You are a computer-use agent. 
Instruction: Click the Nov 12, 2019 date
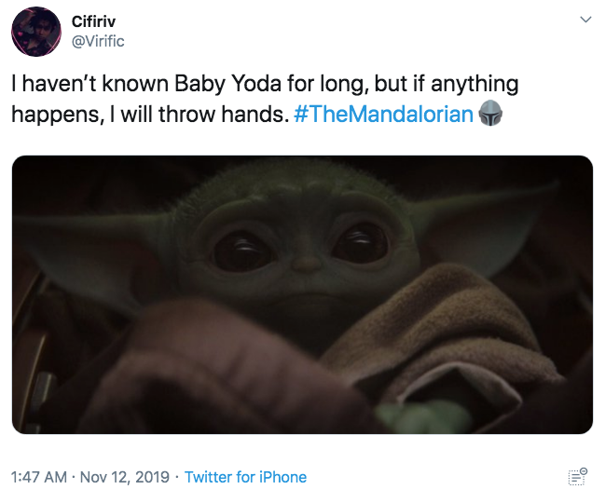[x=125, y=477]
